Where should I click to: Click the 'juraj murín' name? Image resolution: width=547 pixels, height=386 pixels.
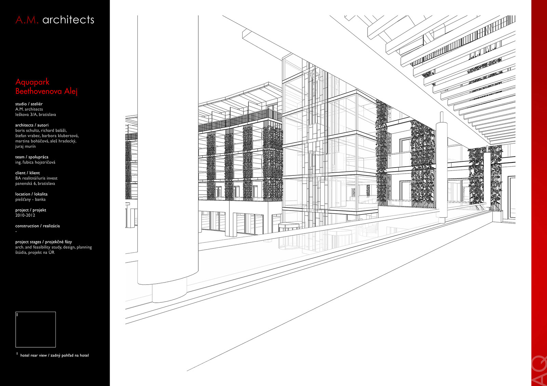pyautogui.click(x=25, y=146)
